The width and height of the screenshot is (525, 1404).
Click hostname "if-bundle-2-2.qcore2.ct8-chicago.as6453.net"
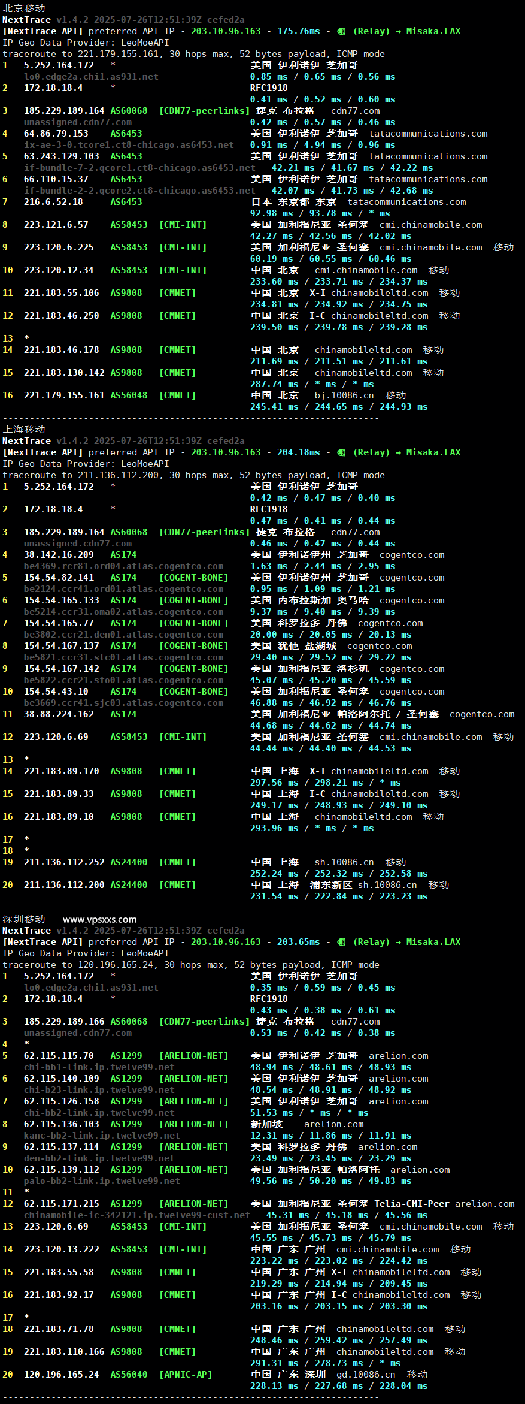[x=139, y=191]
